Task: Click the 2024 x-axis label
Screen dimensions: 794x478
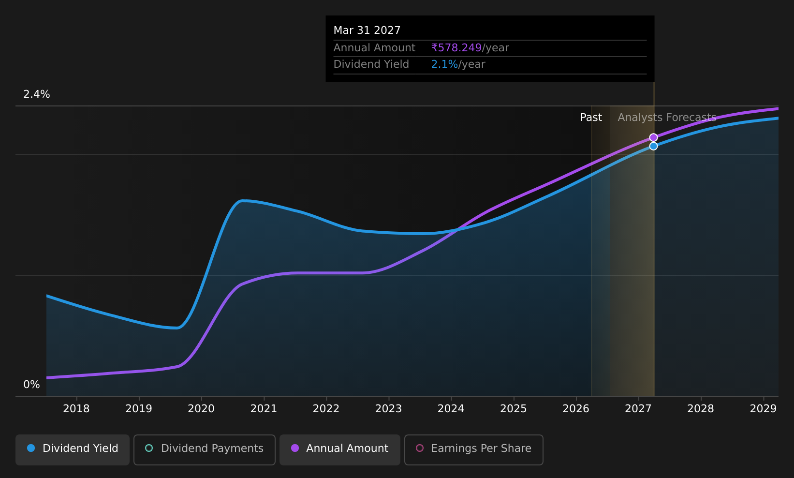Action: 451,409
